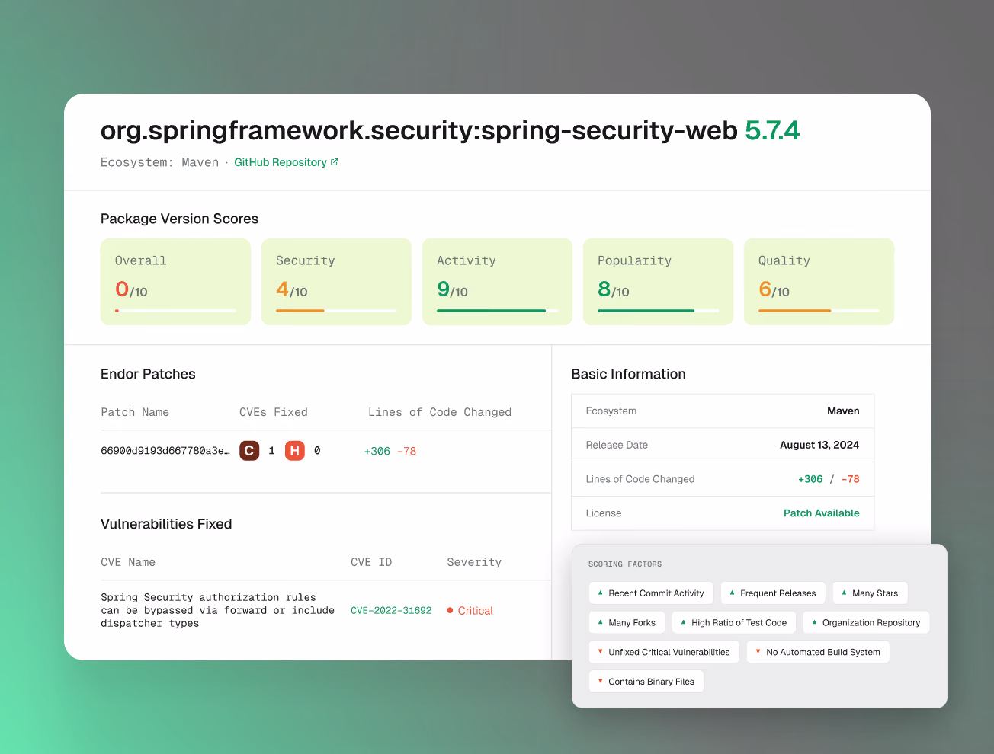Click the Overall score progress bar
Viewport: 994px width, 754px height.
175,311
